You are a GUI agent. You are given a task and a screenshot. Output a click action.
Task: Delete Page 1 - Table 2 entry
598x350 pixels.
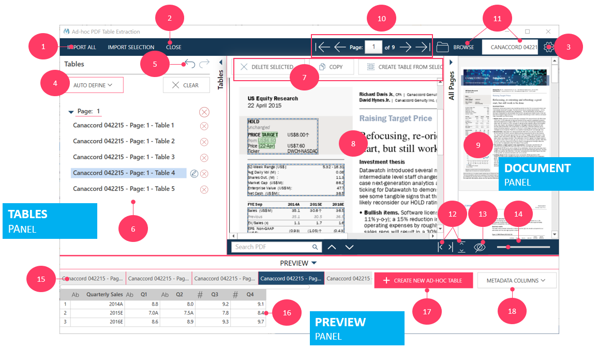pos(204,142)
